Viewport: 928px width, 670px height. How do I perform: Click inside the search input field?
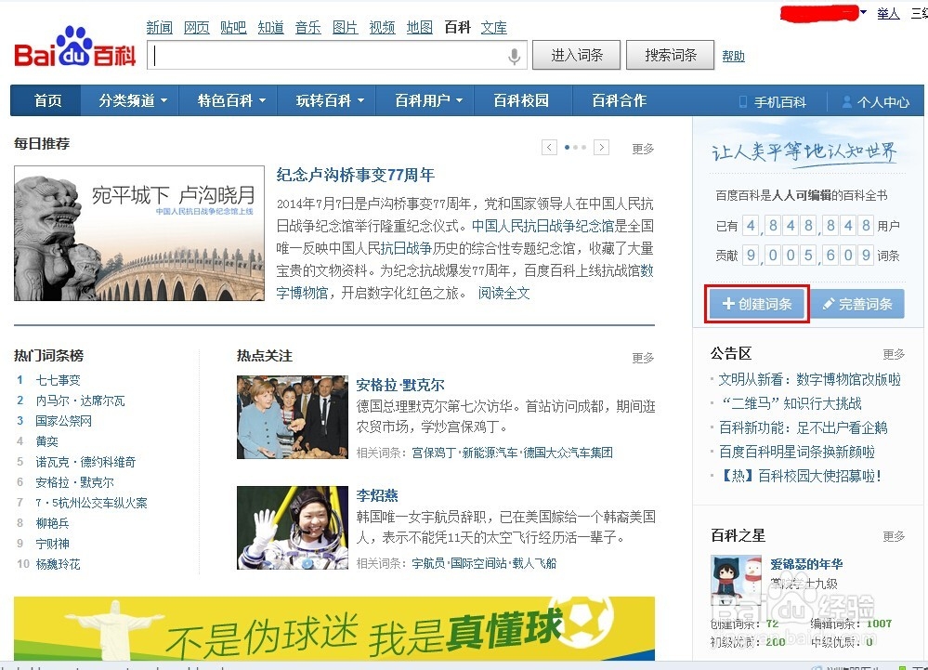[325, 56]
